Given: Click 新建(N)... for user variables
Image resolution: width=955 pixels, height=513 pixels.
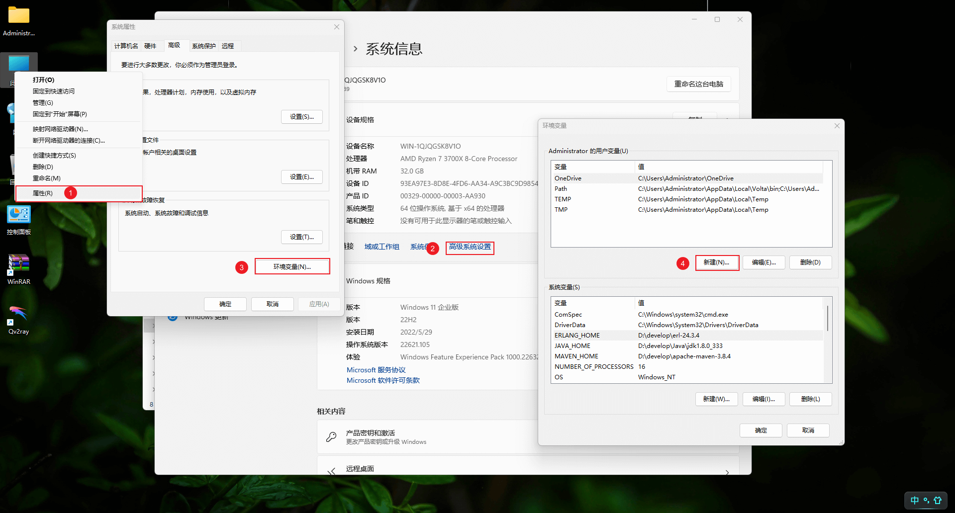Looking at the screenshot, I should tap(717, 262).
